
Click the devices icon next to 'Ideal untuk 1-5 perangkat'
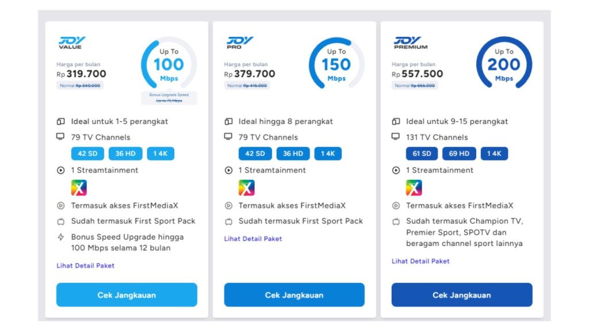(60, 121)
